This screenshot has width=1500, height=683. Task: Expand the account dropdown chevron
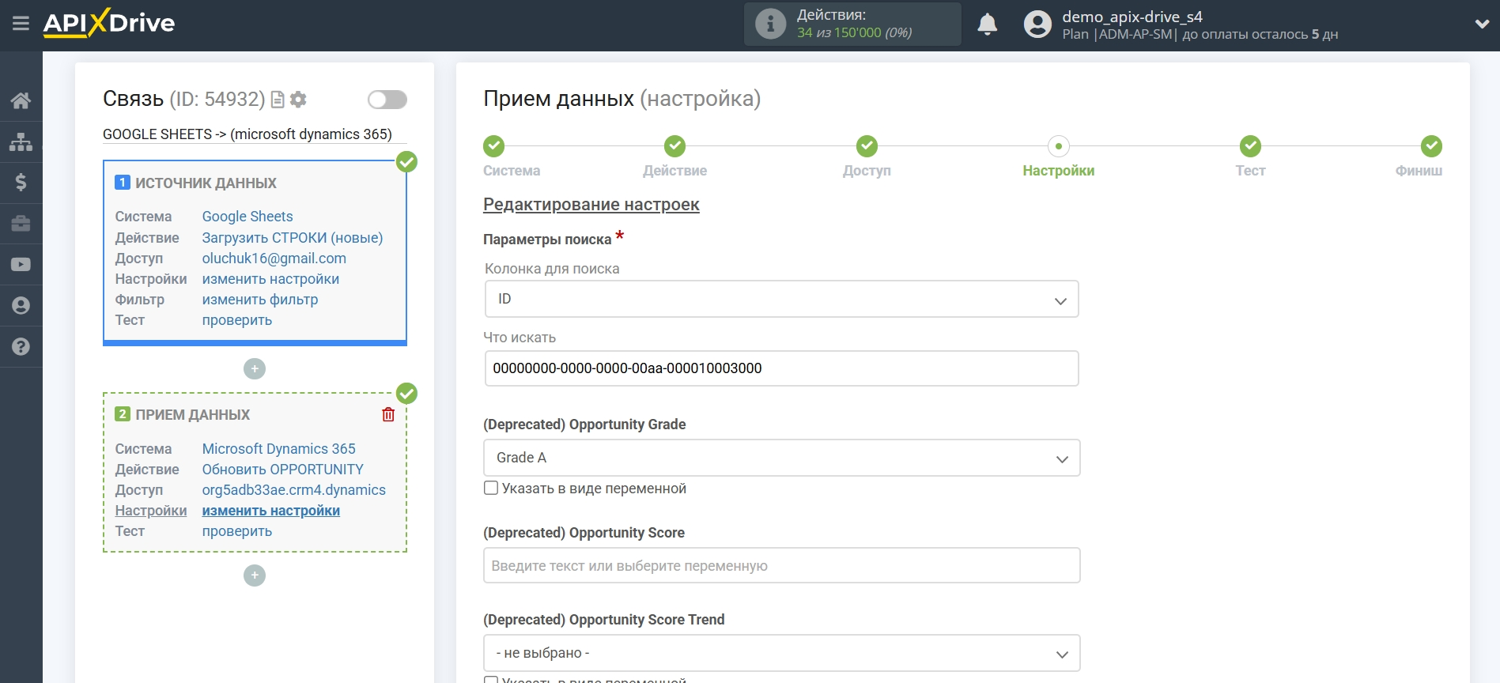[x=1482, y=25]
